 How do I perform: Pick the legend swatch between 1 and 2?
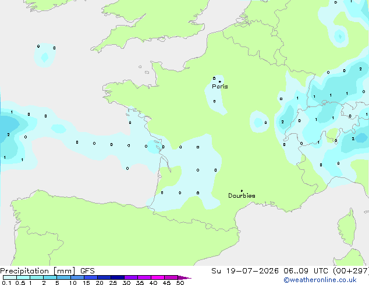pos(37,277)
